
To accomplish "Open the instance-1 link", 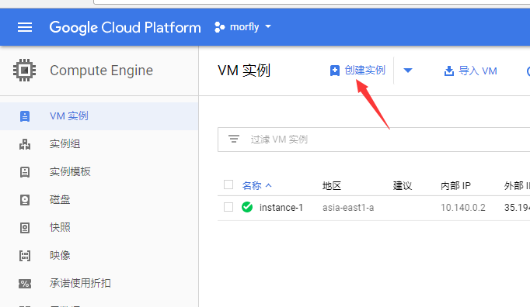I will (281, 208).
